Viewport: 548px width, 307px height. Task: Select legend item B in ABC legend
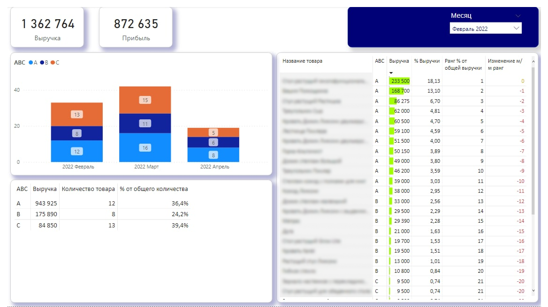[x=45, y=63]
